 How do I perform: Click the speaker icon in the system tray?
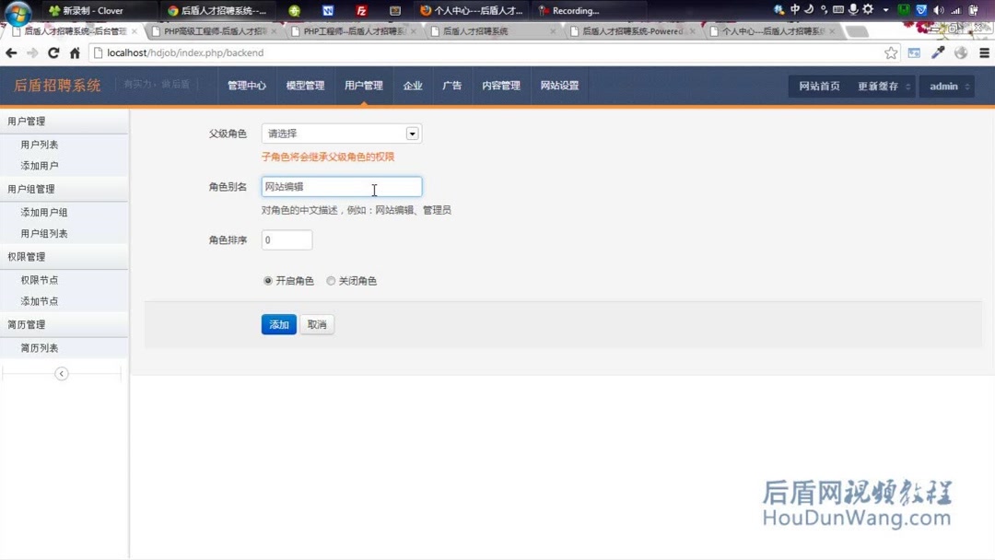click(939, 9)
